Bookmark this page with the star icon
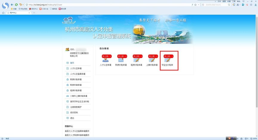258x140 pixels. [195, 5]
